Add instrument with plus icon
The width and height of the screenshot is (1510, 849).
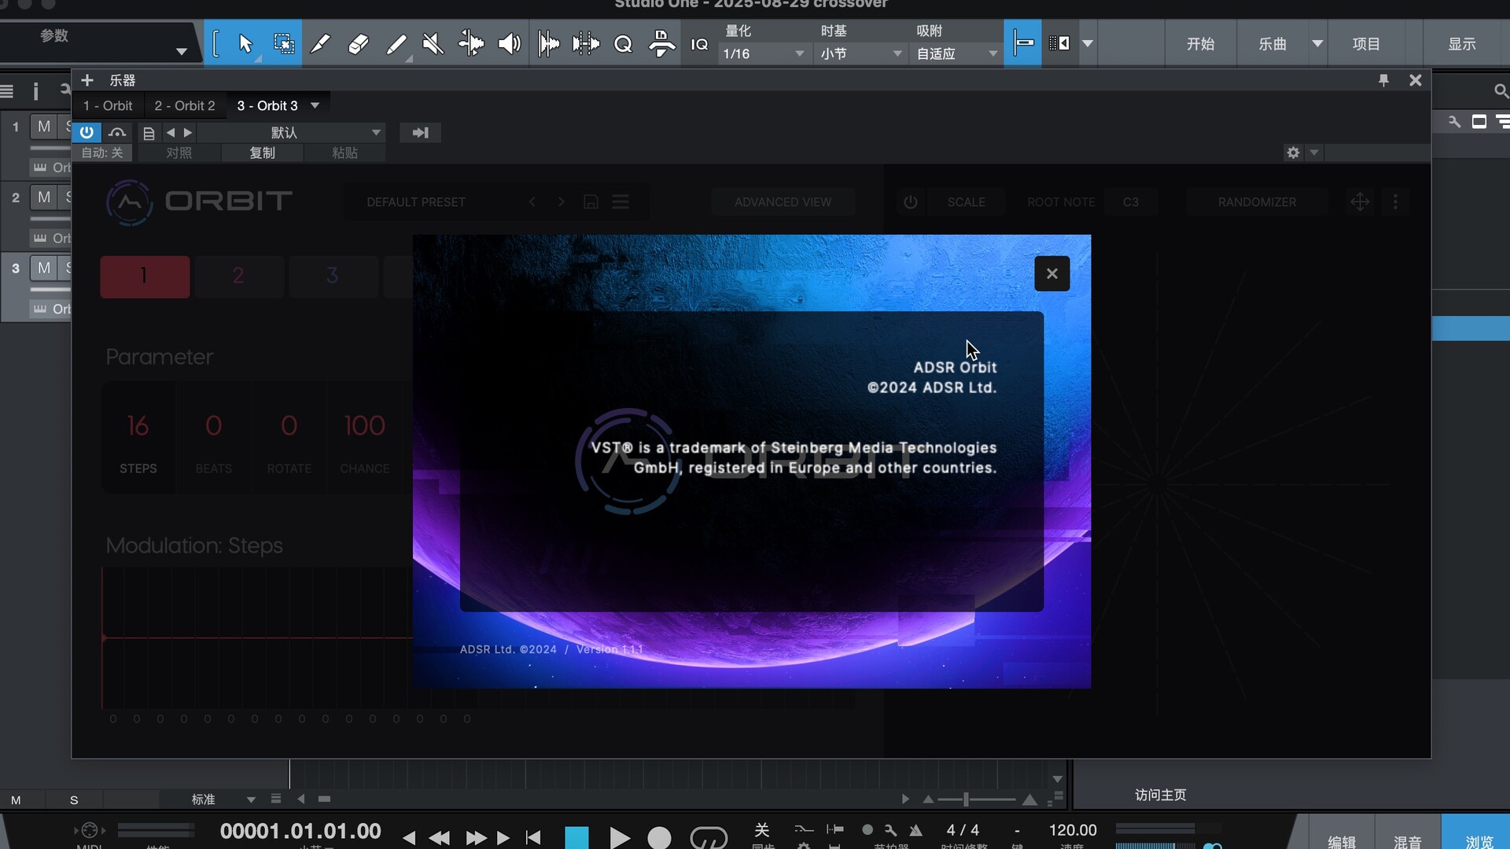tap(87, 80)
